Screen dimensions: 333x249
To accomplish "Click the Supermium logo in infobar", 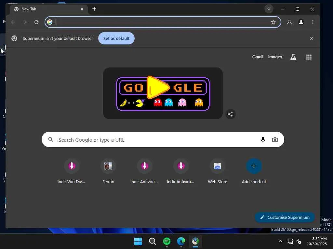I will click(x=14, y=38).
